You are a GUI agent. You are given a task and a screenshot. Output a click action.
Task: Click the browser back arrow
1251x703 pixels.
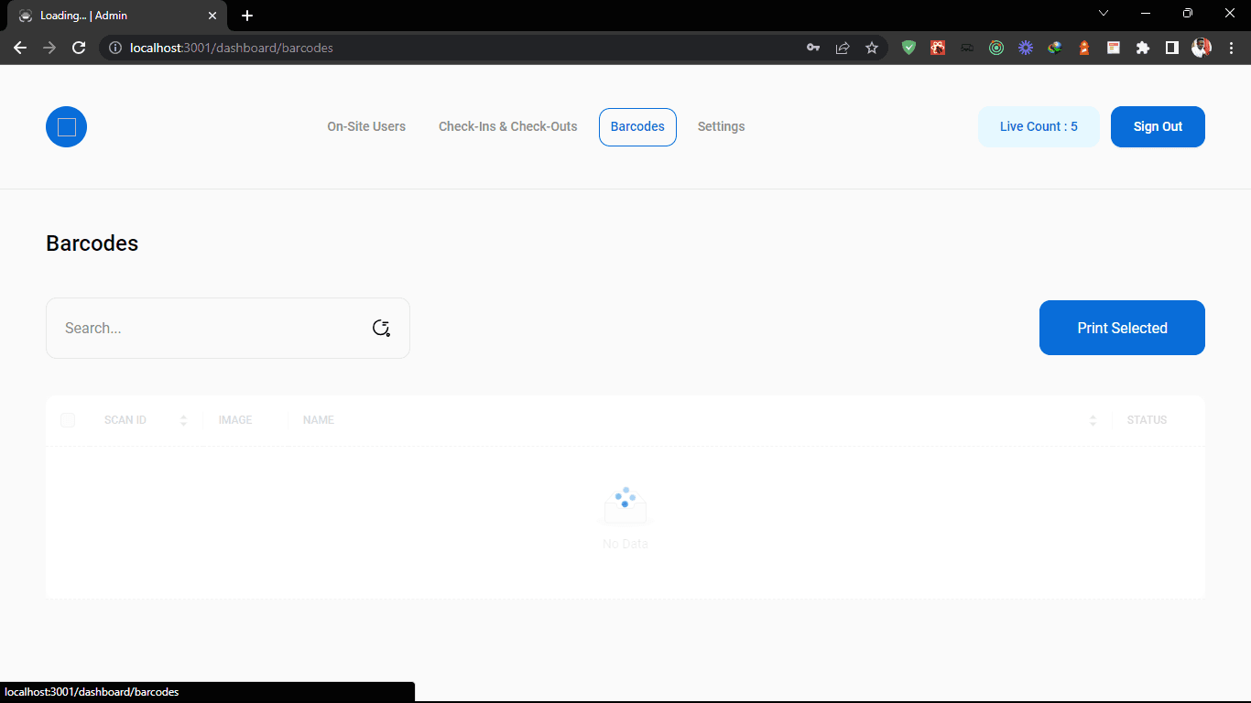20,48
